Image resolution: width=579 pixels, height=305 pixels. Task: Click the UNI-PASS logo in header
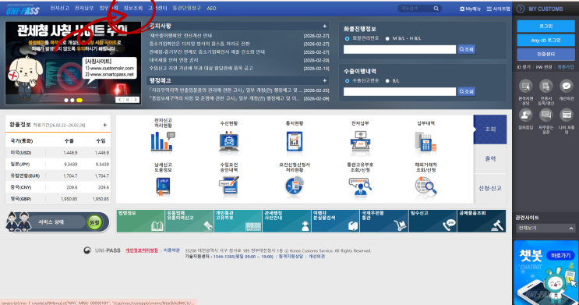pos(23,10)
